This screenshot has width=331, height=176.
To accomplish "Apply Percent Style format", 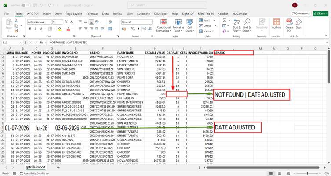I will pos(133,29).
